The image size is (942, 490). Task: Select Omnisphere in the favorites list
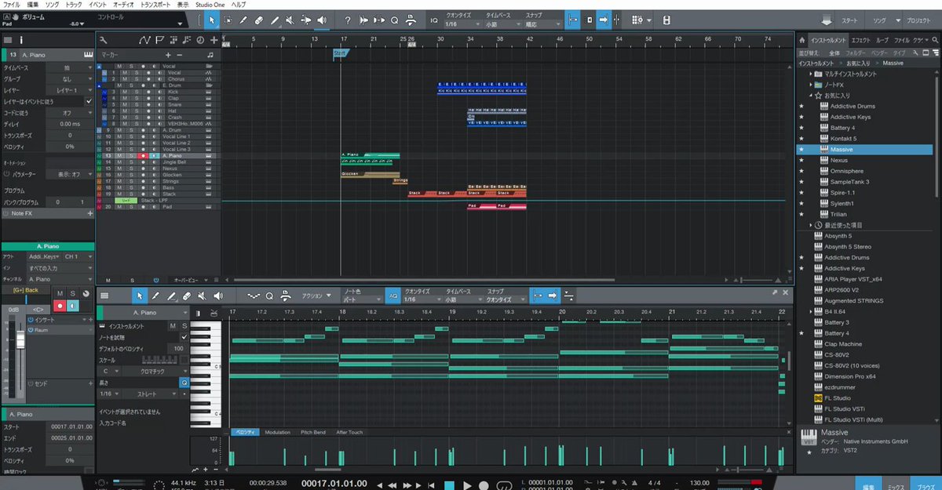(847, 171)
